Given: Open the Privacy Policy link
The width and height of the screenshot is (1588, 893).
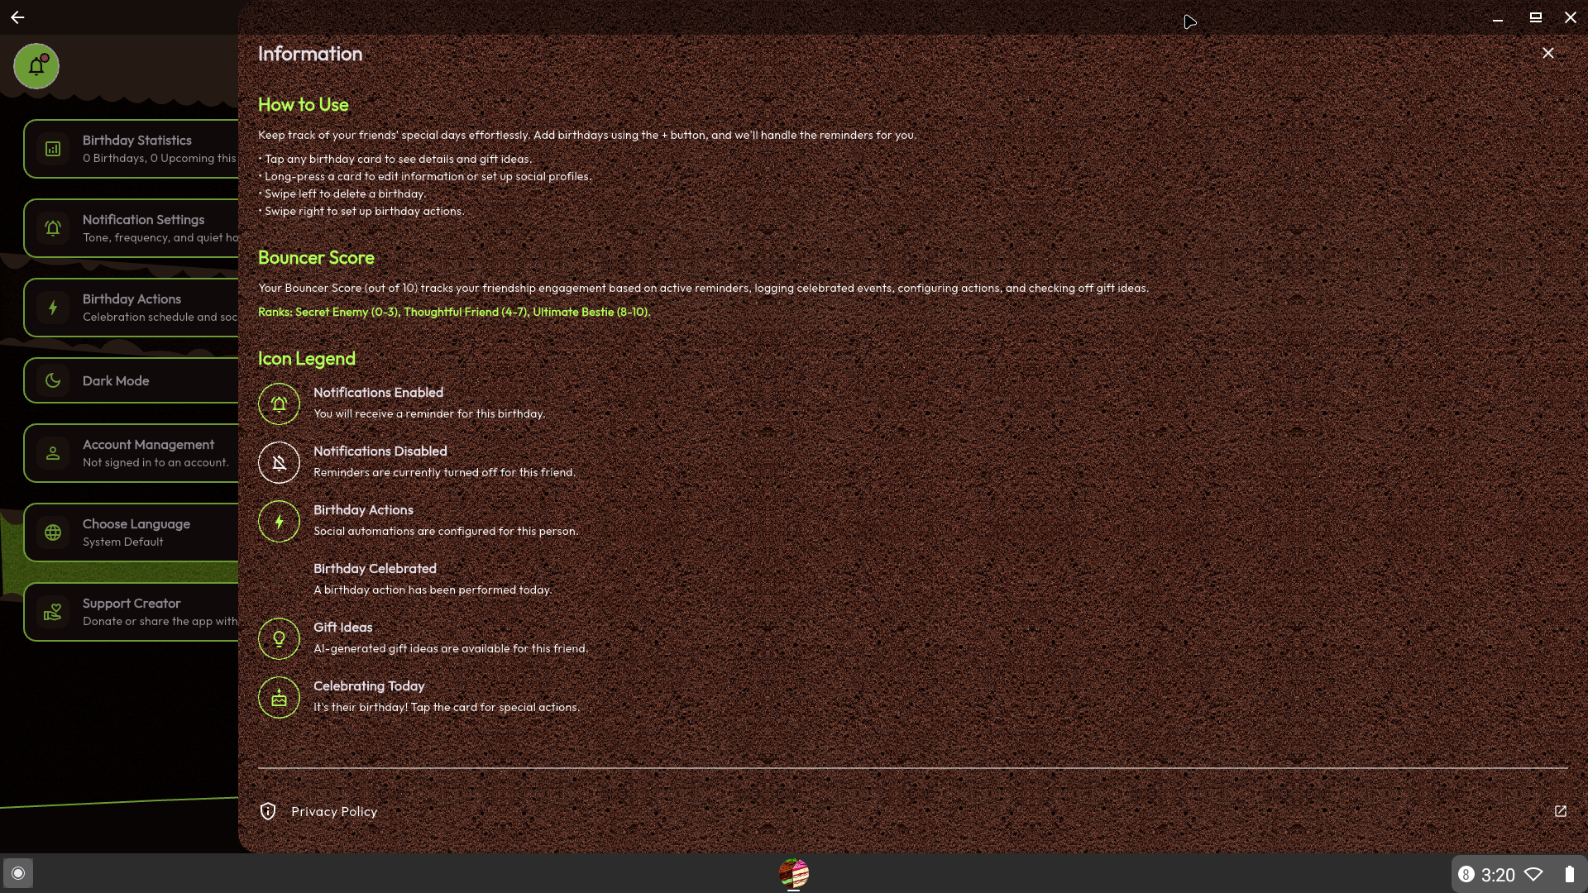Looking at the screenshot, I should pos(334,811).
